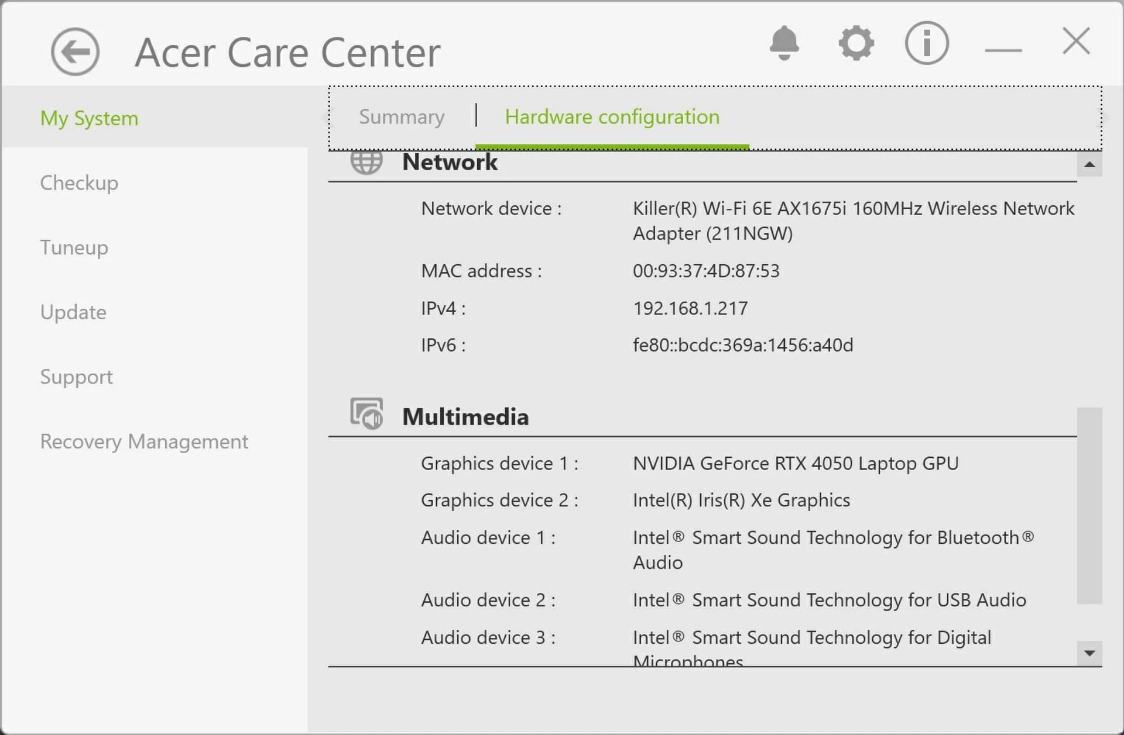Select the MAC address value 00:93:37:4D:87:53

706,271
